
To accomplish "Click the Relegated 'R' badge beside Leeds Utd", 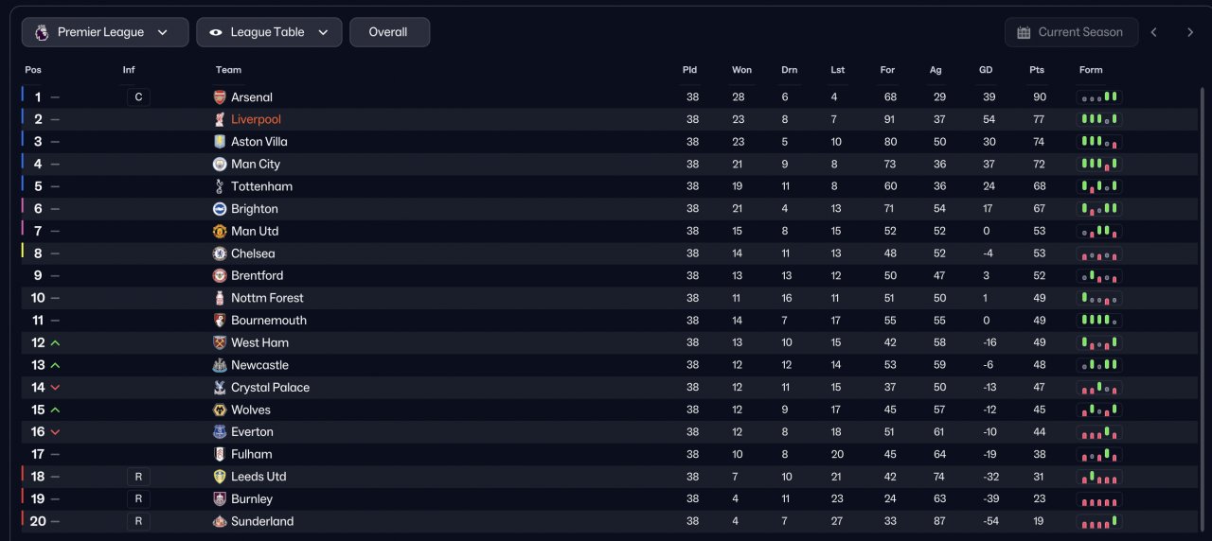I will [x=138, y=477].
